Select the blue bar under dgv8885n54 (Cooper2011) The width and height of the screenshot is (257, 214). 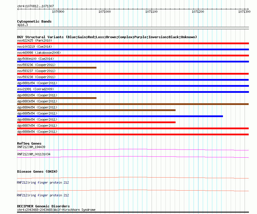pos(120,116)
